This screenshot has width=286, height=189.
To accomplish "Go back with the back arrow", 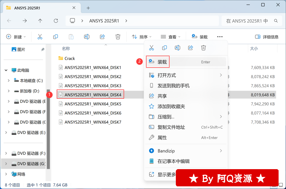I will [9, 21].
